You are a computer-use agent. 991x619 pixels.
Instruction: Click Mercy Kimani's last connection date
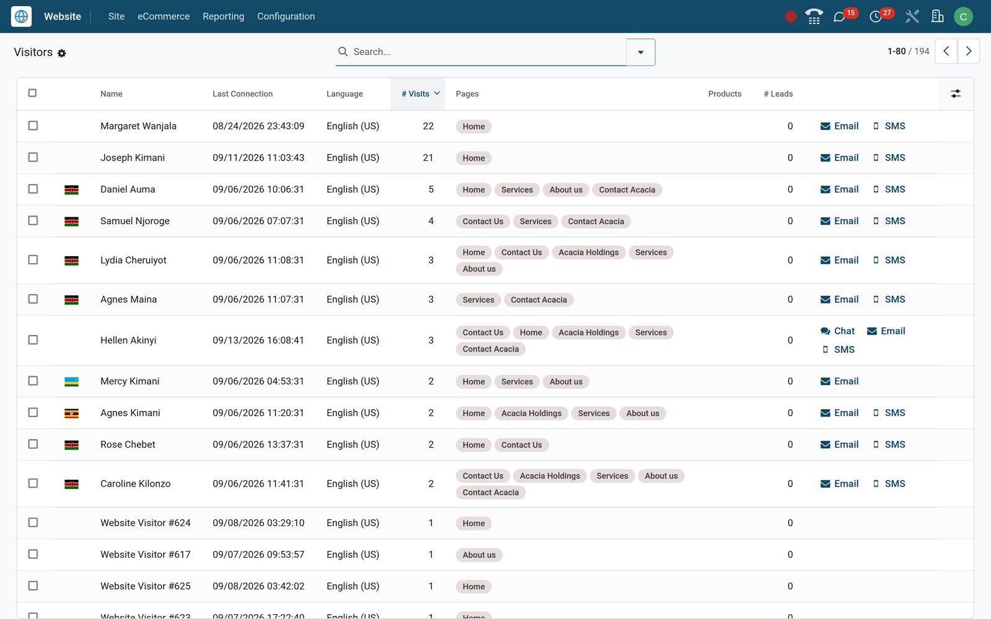258,381
